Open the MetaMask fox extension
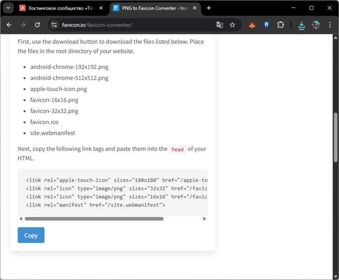Screen dimensions: 339x280 click(252, 25)
